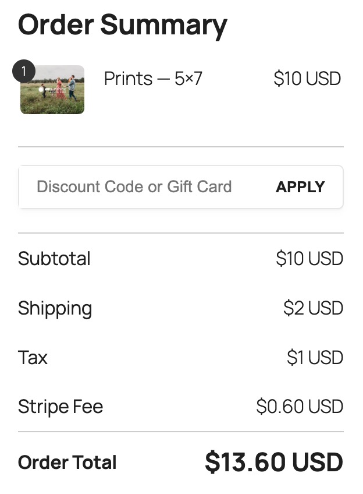Click the Order Summary heading

pyautogui.click(x=122, y=24)
